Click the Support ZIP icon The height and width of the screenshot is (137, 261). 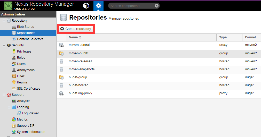(14, 126)
